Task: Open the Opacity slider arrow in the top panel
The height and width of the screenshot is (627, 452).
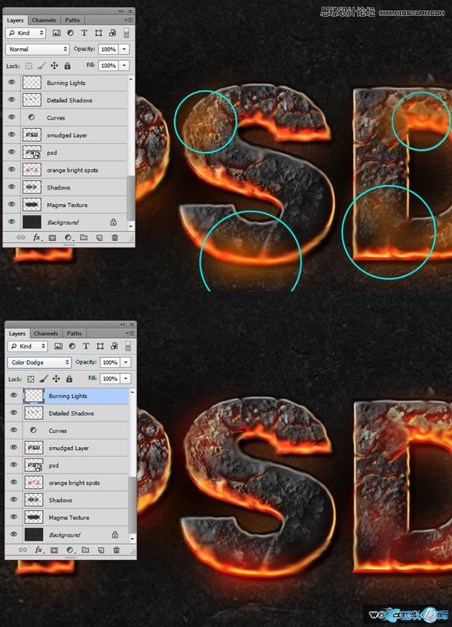Action: point(124,49)
